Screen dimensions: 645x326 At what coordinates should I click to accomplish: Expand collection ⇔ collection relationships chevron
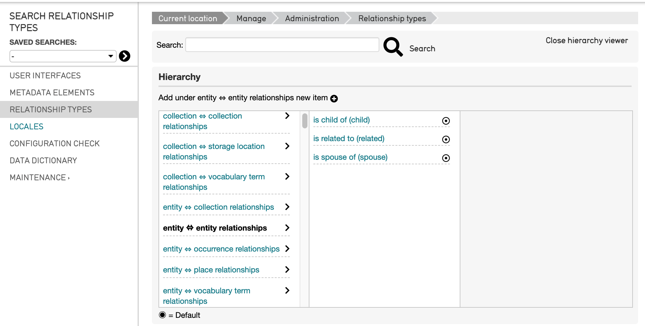pos(287,116)
